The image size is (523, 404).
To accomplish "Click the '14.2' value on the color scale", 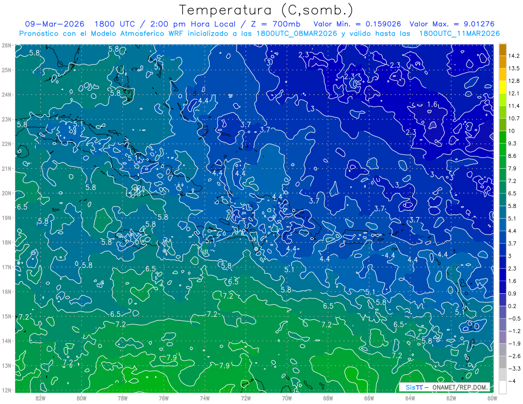I will (514, 56).
